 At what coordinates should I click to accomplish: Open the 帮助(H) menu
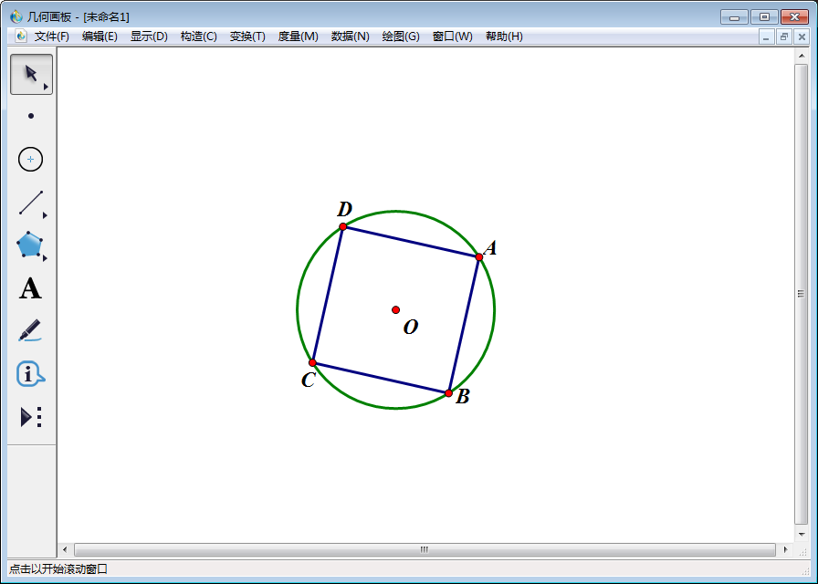[504, 36]
